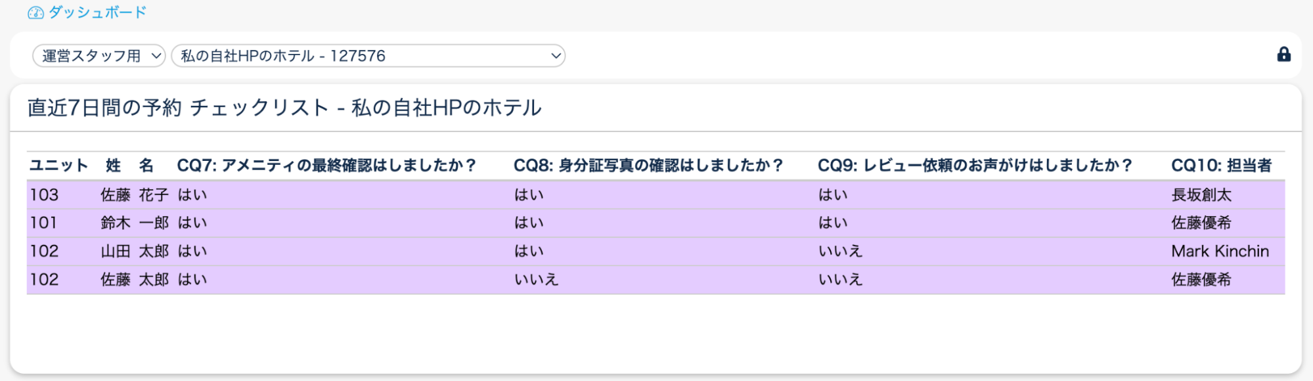Click staff name Mark Kinchin
The height and width of the screenshot is (381, 1313).
1220,252
